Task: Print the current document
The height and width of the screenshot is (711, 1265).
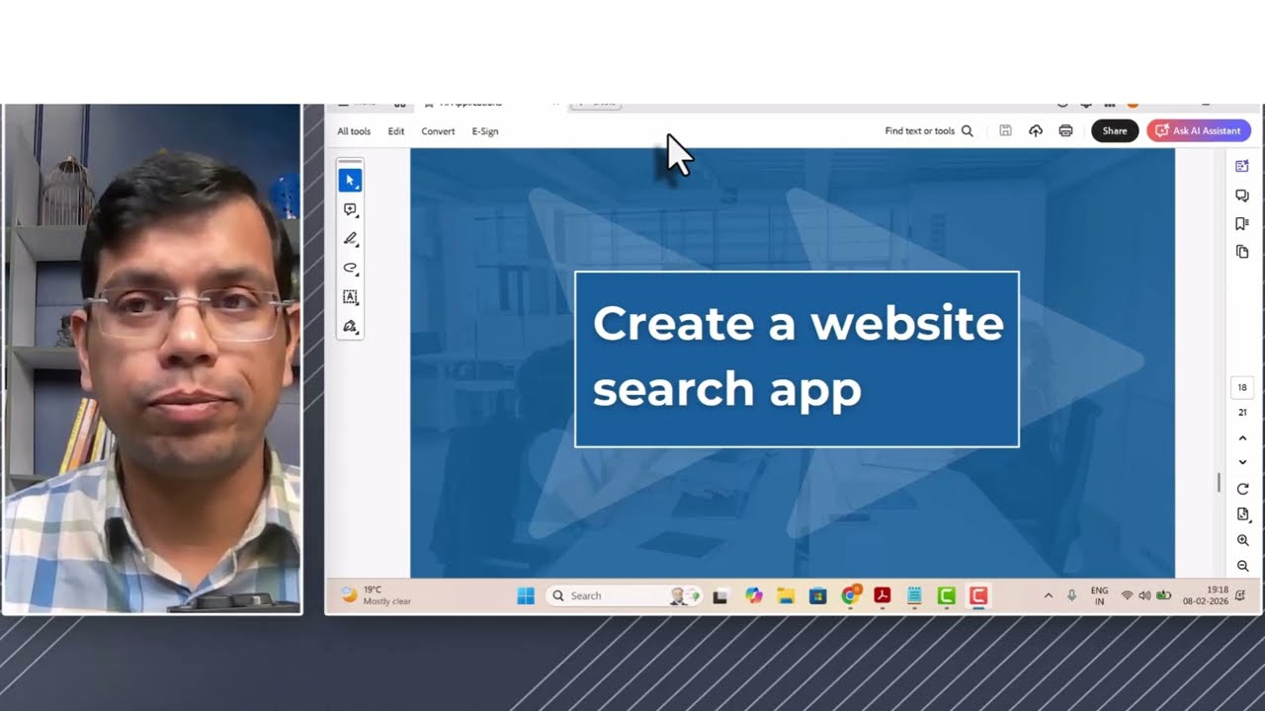Action: (x=1065, y=130)
